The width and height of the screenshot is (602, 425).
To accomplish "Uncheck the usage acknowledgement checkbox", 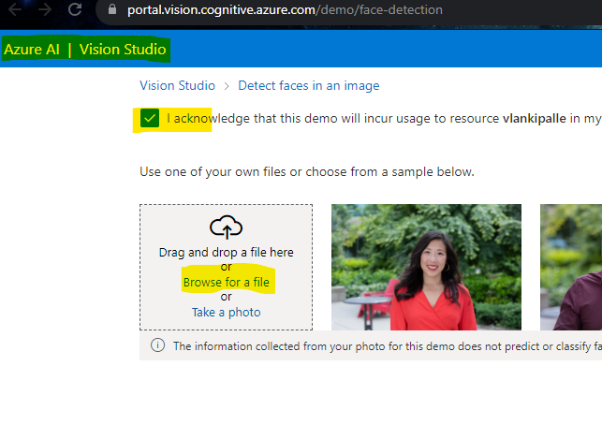I will click(x=150, y=118).
